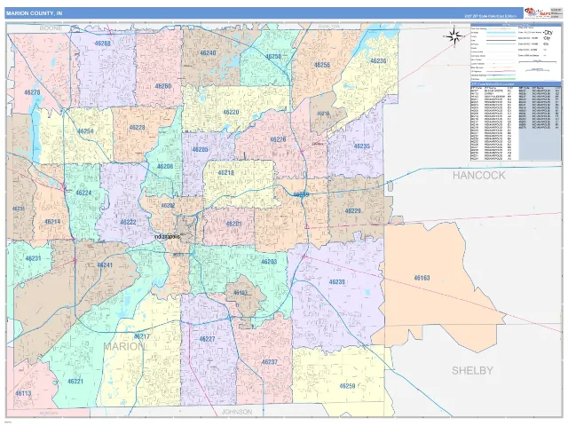Select ZIP code label 46222
This screenshot has width=568, height=426.
click(x=128, y=222)
